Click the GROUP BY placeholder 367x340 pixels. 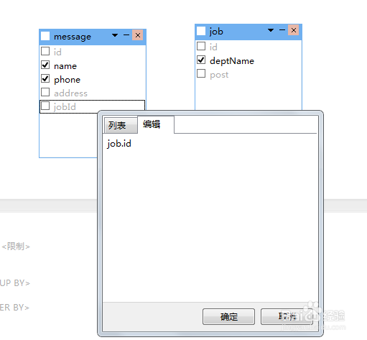[15, 283]
